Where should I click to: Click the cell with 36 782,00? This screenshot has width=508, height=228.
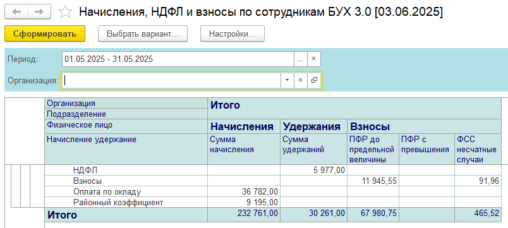pyautogui.click(x=244, y=192)
